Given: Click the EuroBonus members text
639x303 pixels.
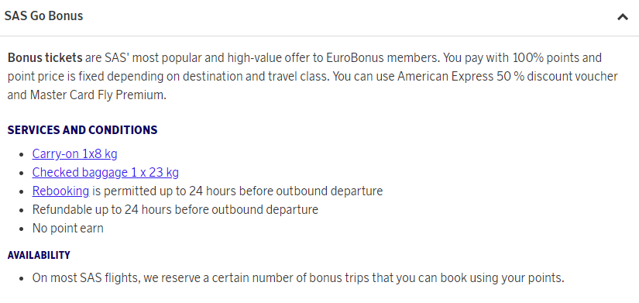Looking at the screenshot, I should click(383, 58).
